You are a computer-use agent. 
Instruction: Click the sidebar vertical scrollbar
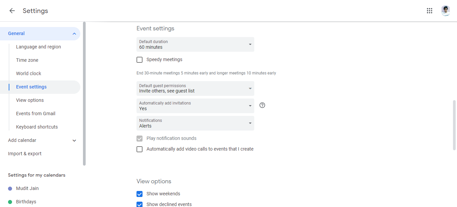click(x=84, y=93)
